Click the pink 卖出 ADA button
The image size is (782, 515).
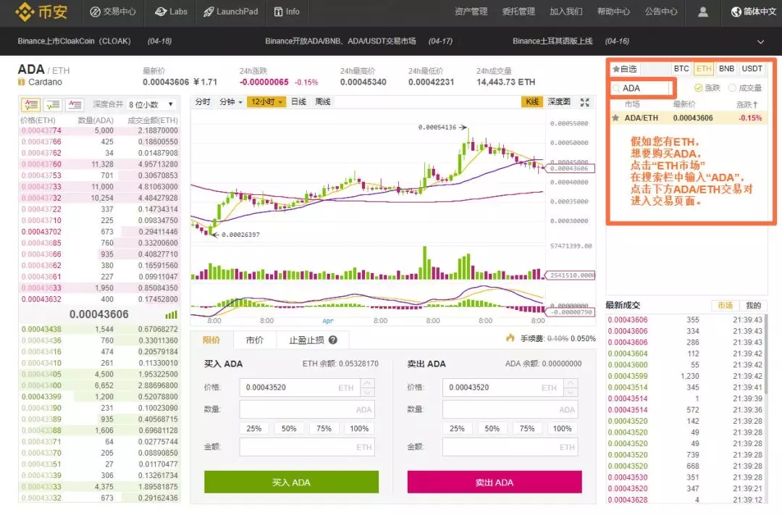[495, 482]
